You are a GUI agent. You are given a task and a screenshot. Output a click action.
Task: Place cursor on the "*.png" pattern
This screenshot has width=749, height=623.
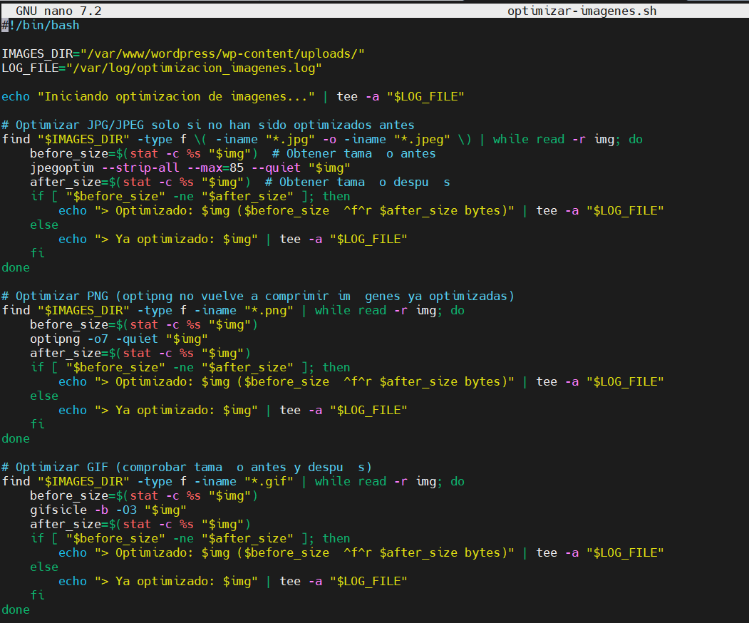point(268,310)
